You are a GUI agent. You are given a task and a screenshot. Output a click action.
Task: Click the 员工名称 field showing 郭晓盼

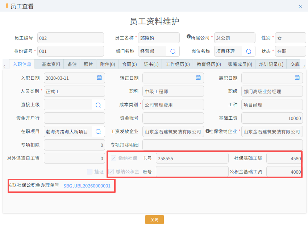(159, 38)
